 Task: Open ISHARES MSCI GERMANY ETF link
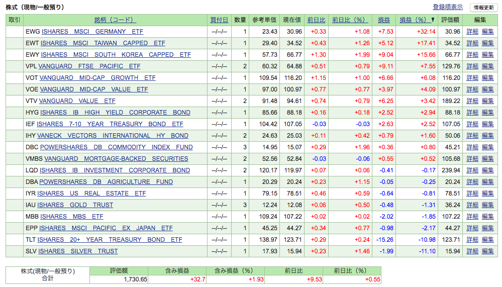(92, 31)
